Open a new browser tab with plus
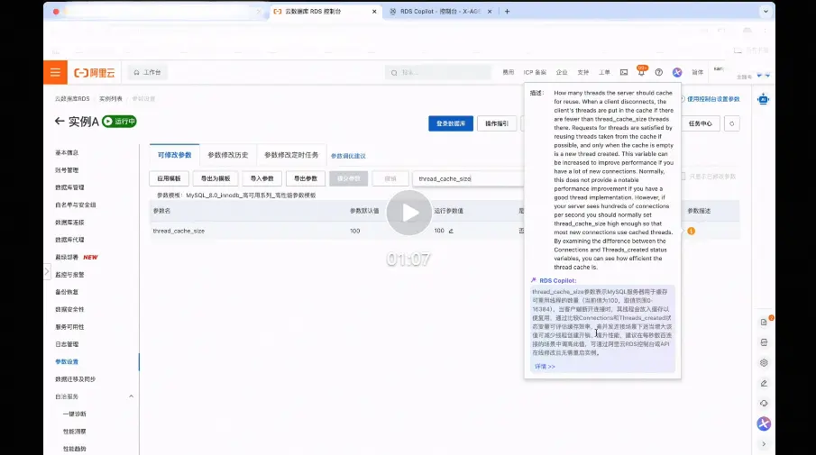This screenshot has width=816, height=455. (x=507, y=11)
